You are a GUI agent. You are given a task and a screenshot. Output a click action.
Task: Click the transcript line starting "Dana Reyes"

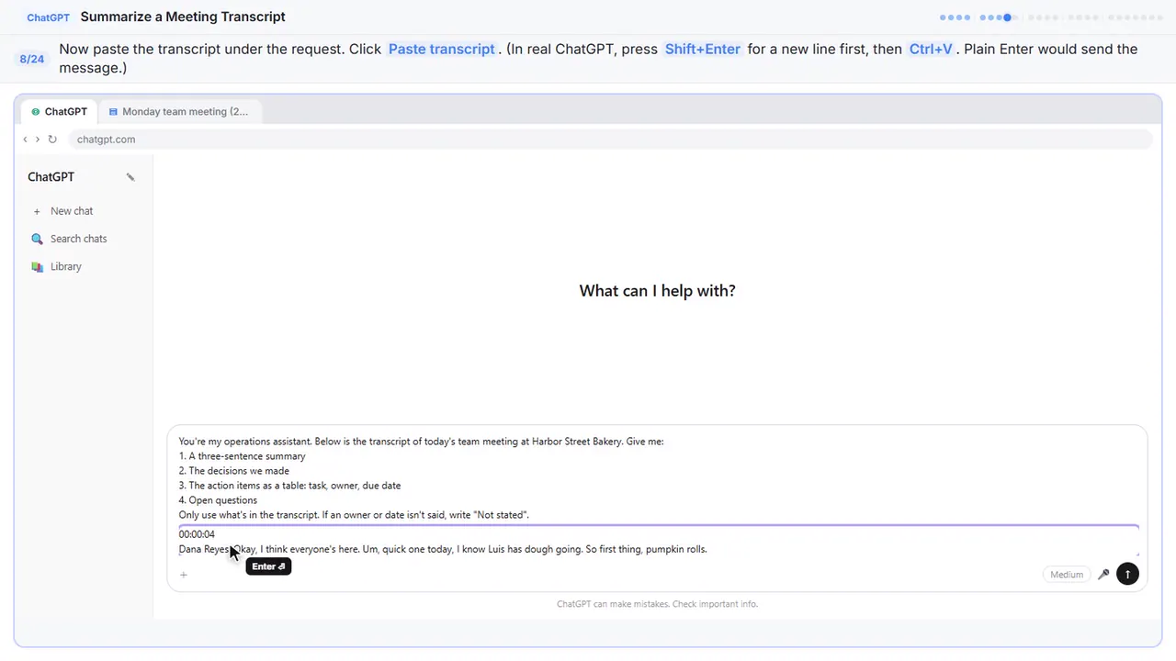tap(443, 549)
